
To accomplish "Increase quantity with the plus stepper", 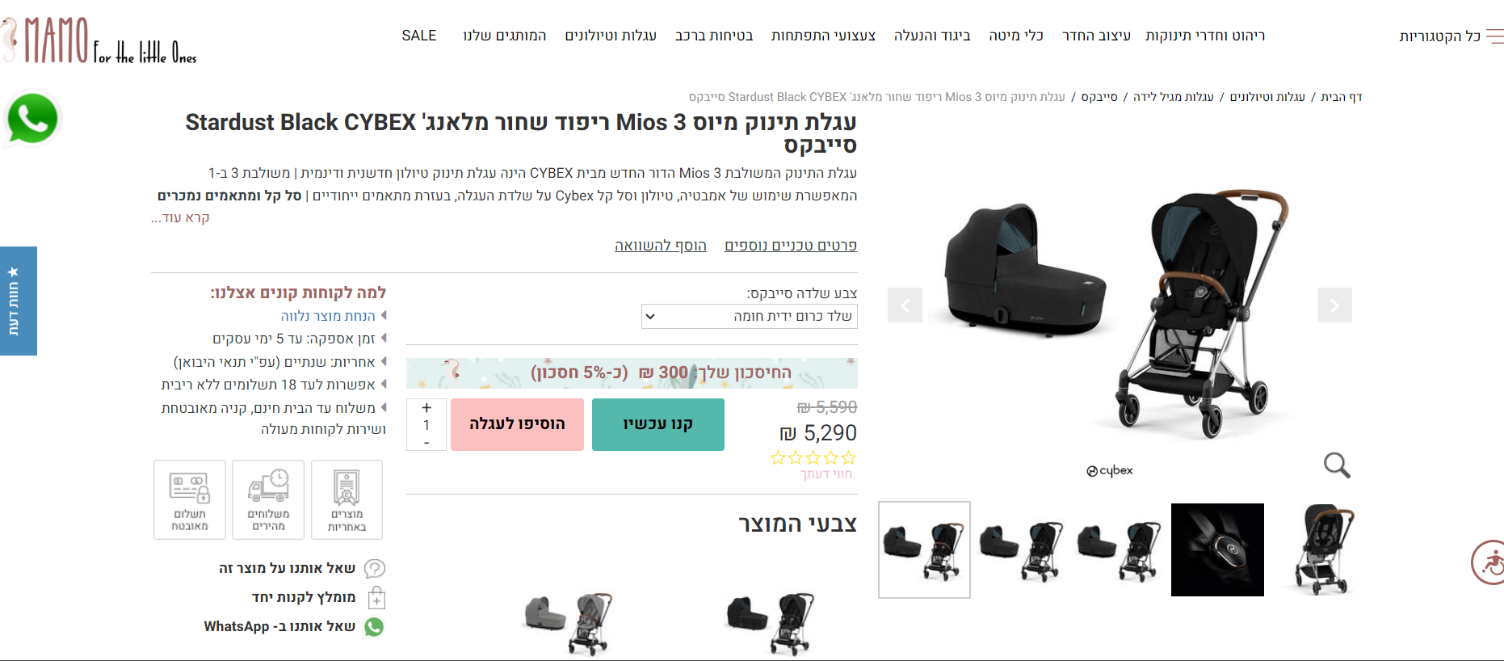I will (426, 407).
